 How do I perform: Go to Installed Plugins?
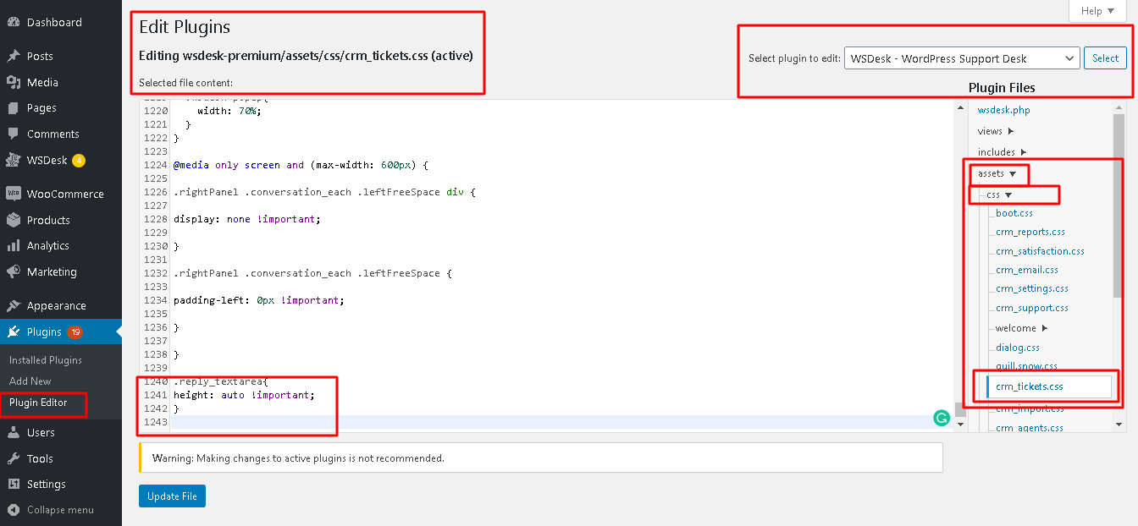pyautogui.click(x=44, y=359)
